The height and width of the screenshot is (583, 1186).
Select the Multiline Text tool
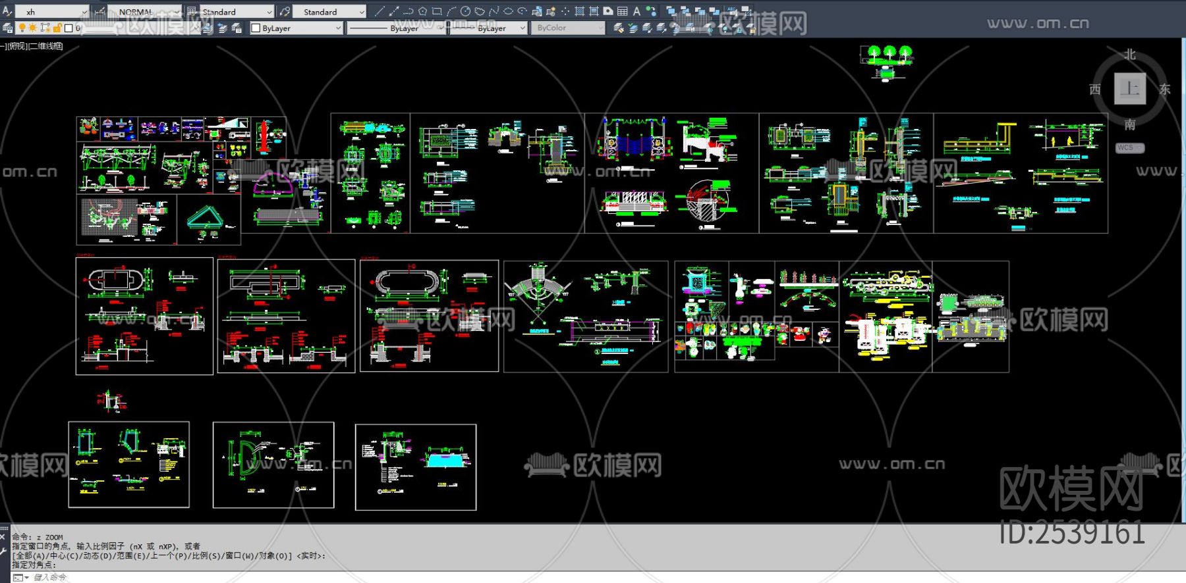click(x=636, y=11)
